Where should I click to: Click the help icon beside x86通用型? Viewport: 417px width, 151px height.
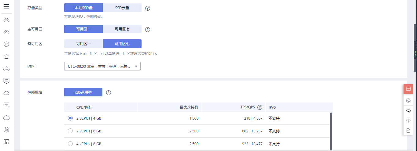coord(108,93)
